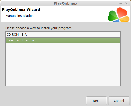Minimize the PlayOnLinux window

(x=121, y=4)
